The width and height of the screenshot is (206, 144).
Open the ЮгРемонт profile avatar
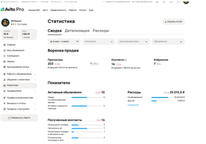6,22
